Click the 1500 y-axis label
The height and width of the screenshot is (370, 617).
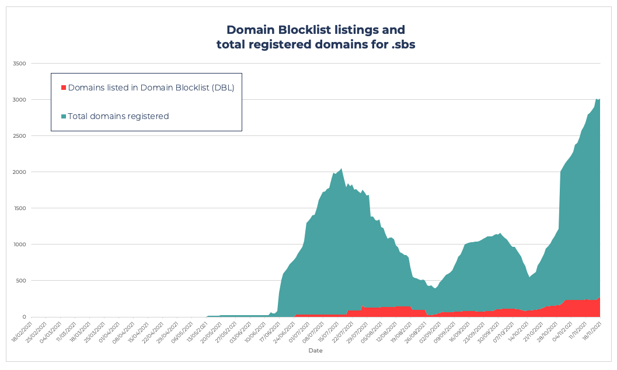coord(19,208)
